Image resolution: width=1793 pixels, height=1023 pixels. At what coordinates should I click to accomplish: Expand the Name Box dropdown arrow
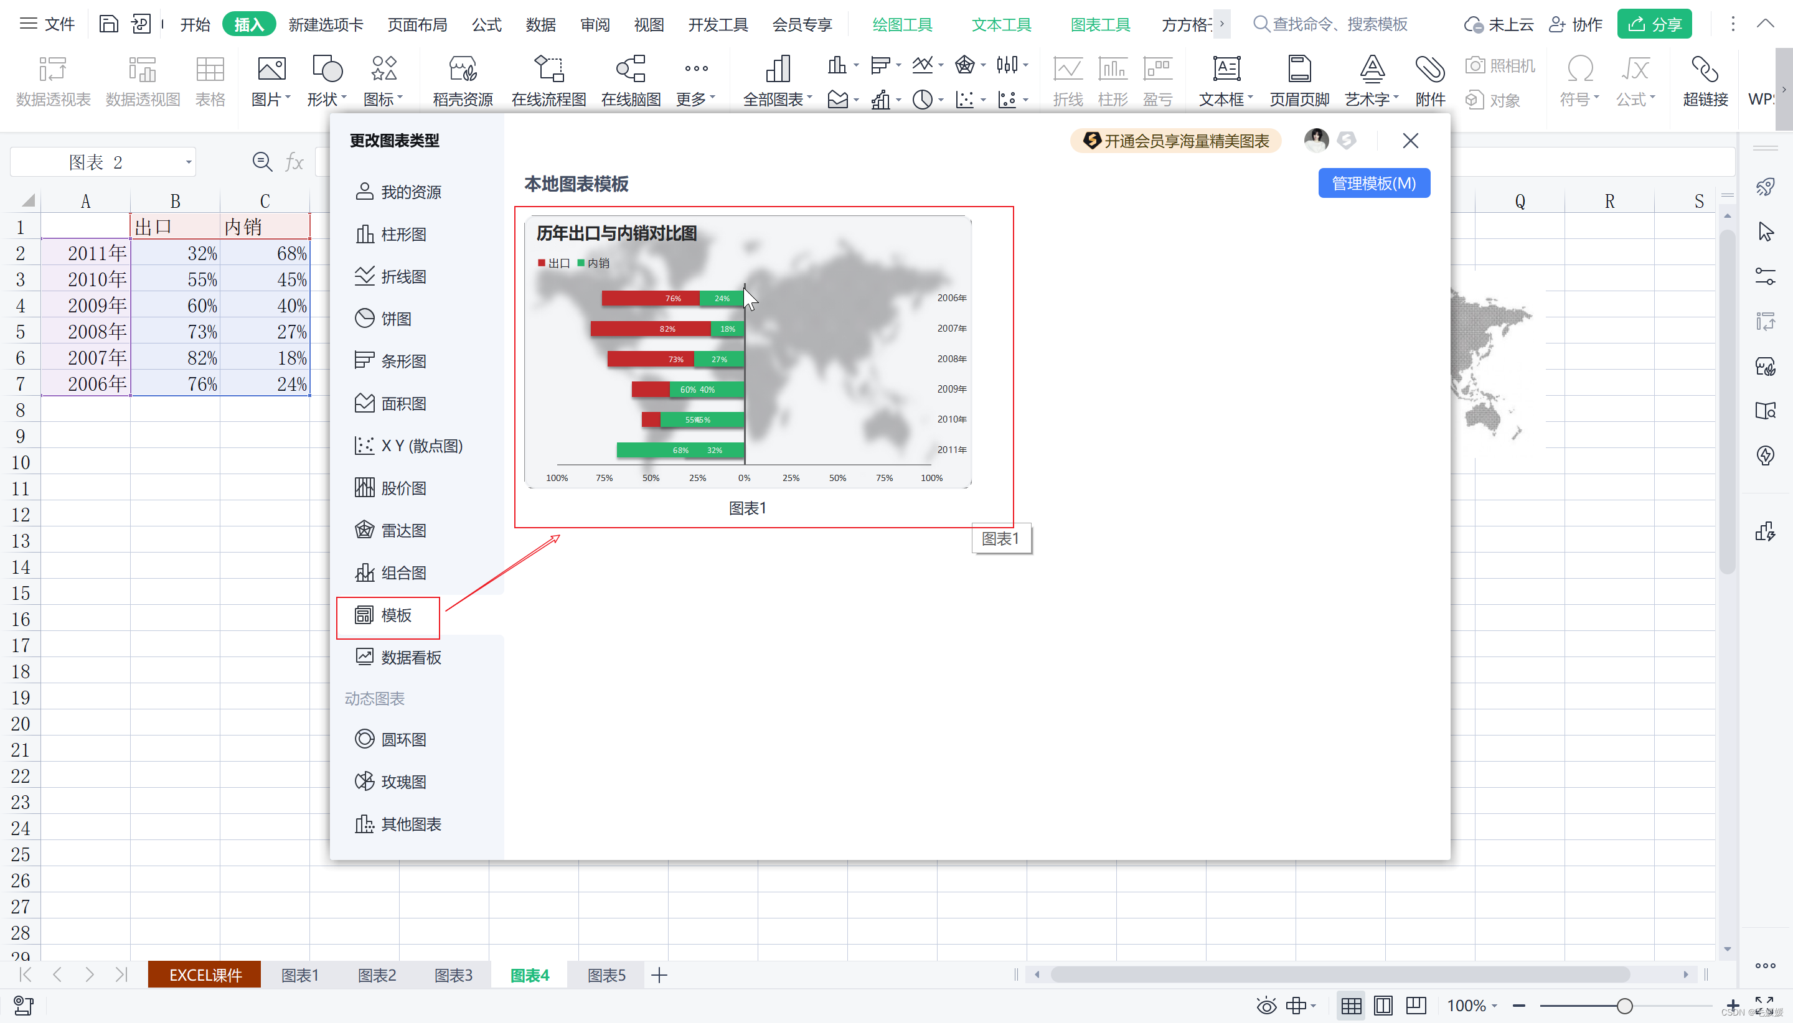(x=189, y=162)
